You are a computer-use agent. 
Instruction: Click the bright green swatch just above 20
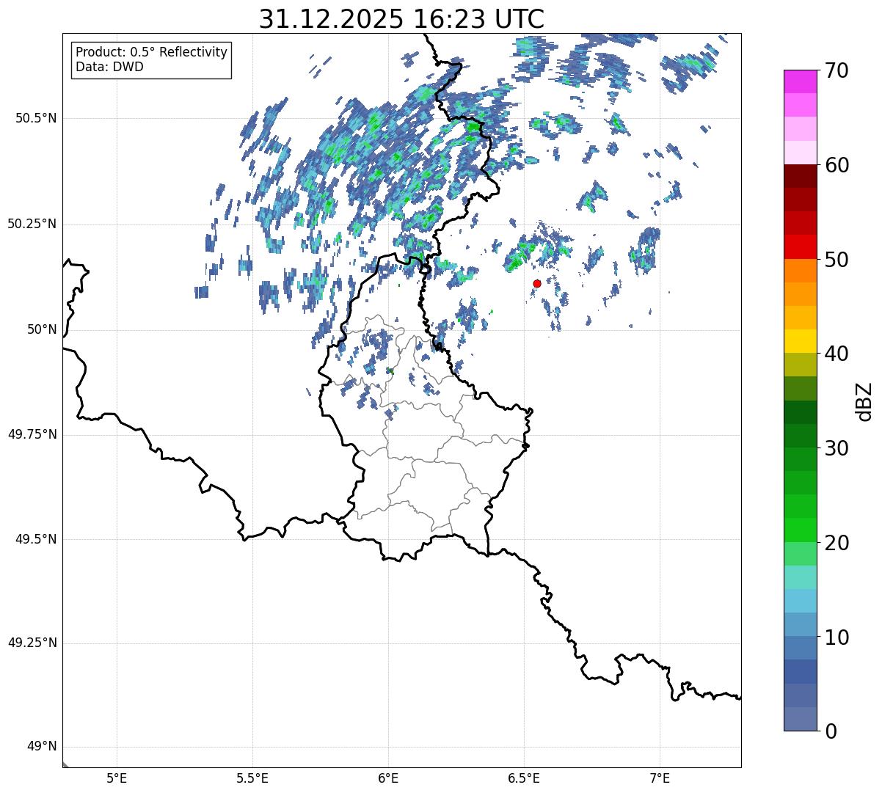800,530
